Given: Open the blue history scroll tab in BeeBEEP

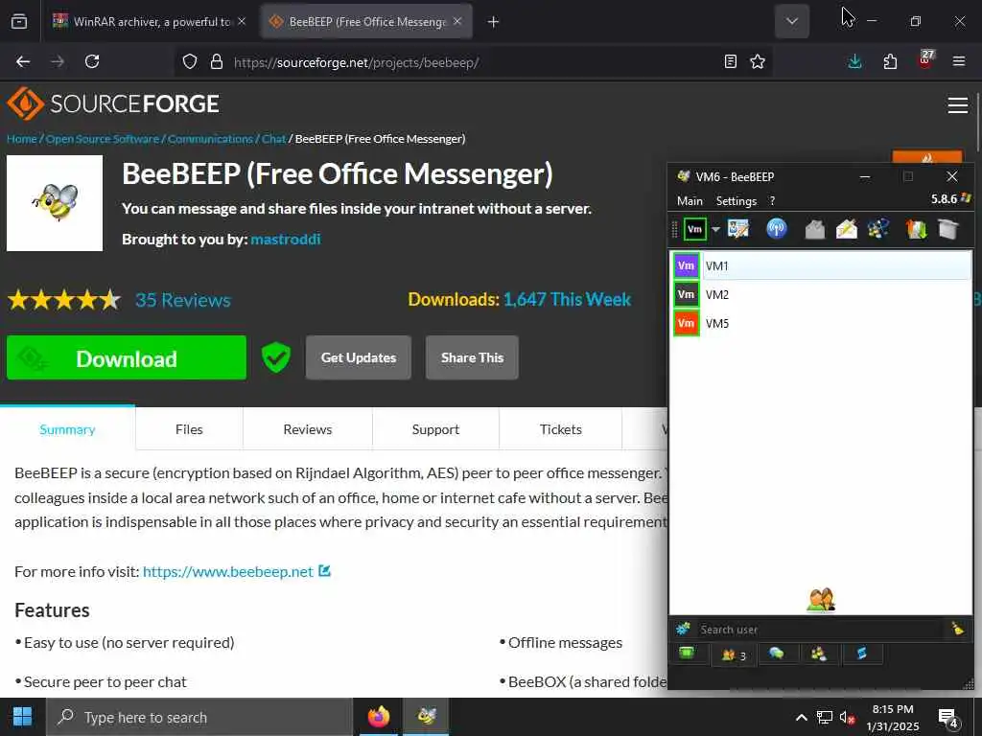Looking at the screenshot, I should [x=862, y=654].
